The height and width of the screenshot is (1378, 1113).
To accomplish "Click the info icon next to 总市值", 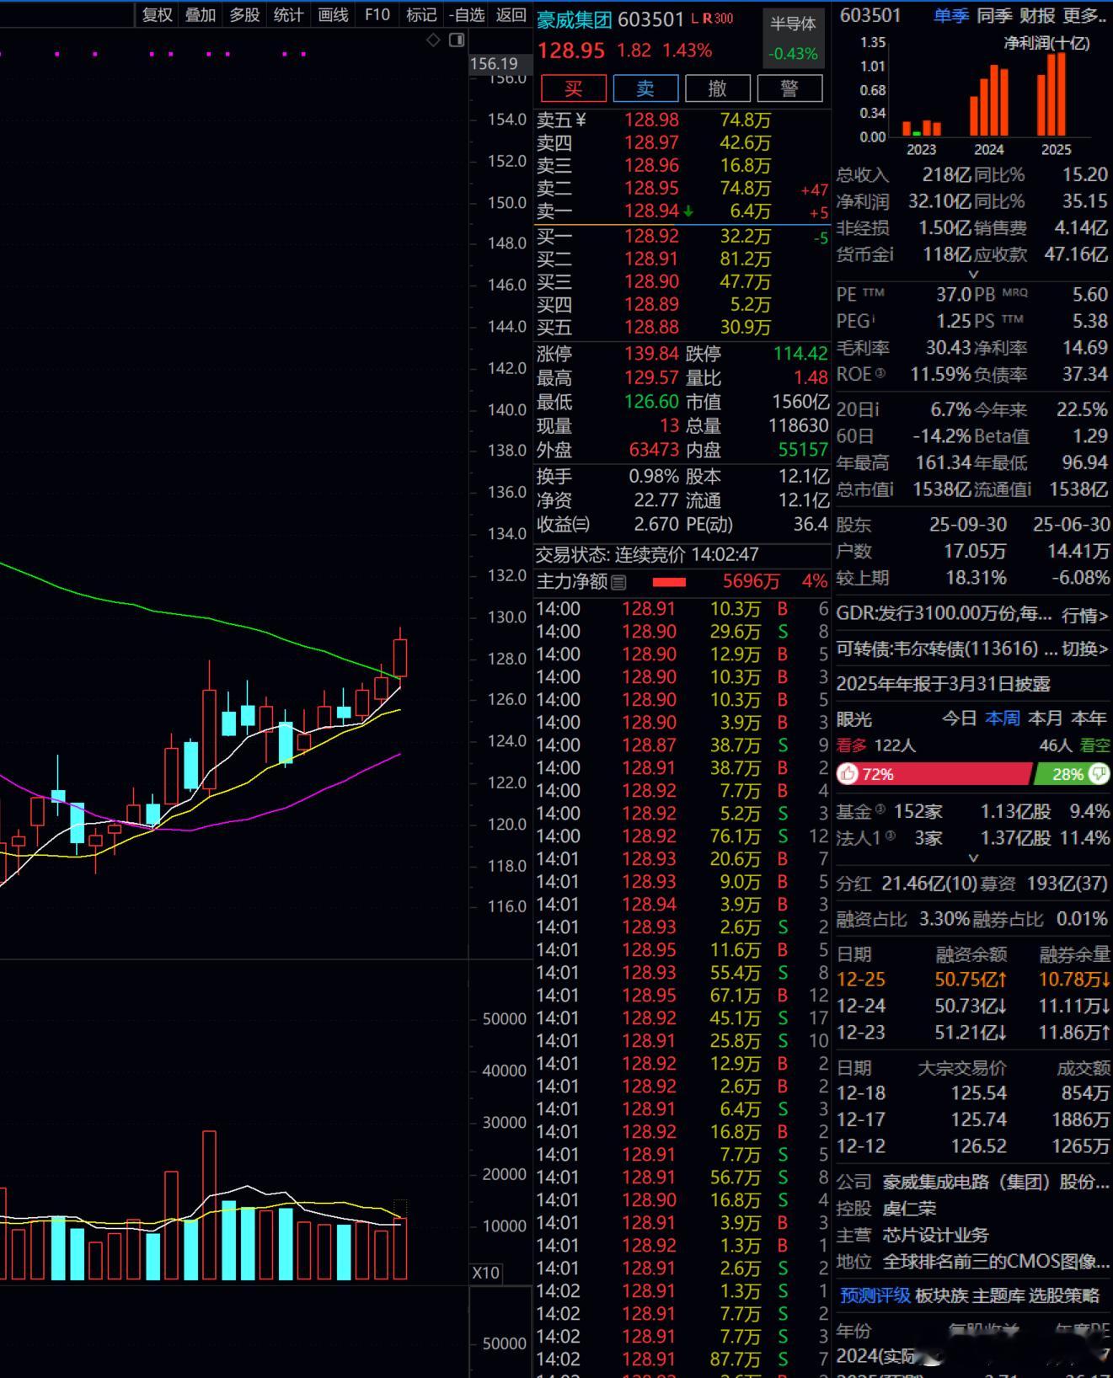I will pos(891,489).
